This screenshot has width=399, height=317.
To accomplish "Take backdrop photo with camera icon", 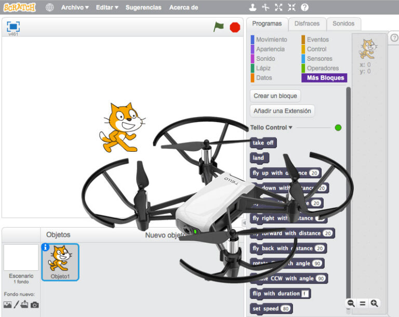I will 35,305.
